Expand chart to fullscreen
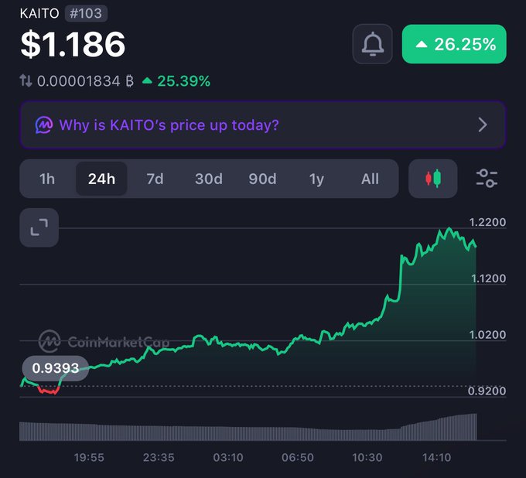This screenshot has width=526, height=478. (x=39, y=227)
